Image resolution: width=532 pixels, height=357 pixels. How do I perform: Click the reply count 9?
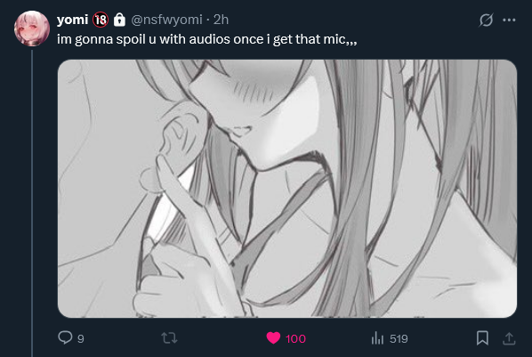[81, 338]
